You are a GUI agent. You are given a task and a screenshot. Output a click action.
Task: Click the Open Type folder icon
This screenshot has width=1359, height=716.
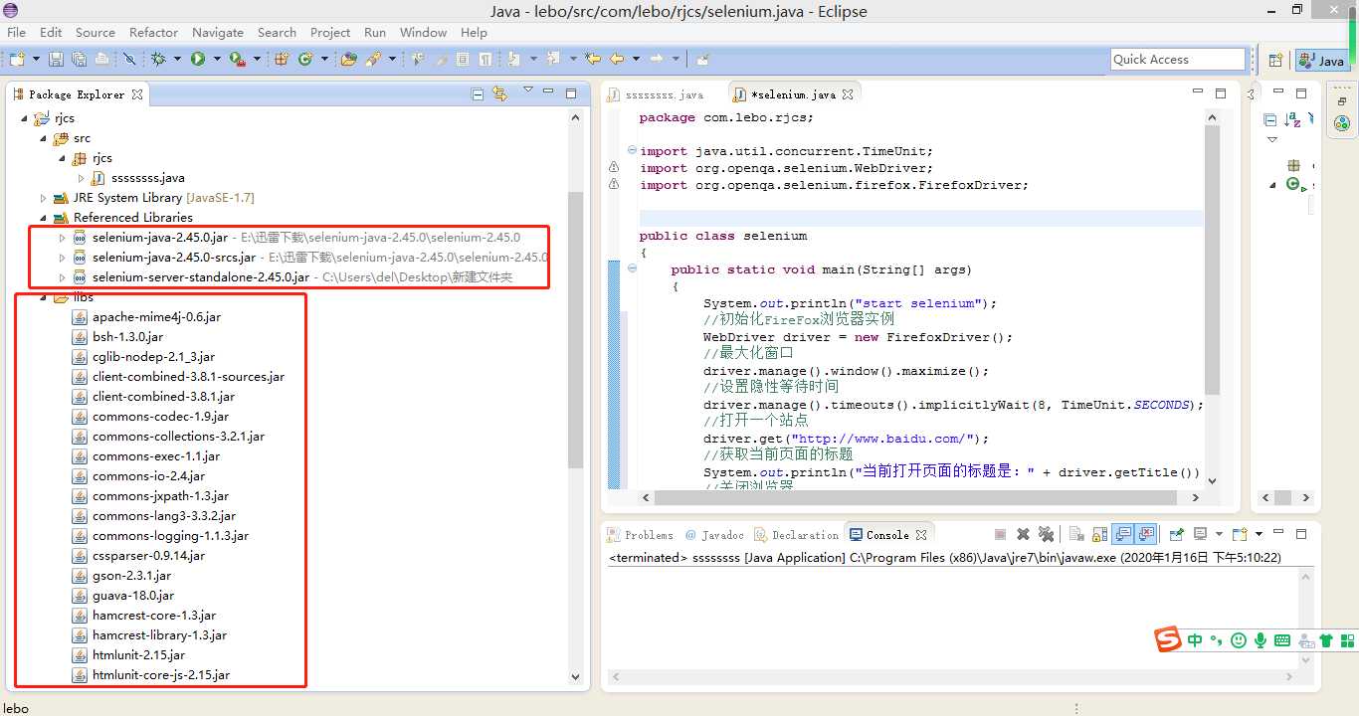coord(348,60)
